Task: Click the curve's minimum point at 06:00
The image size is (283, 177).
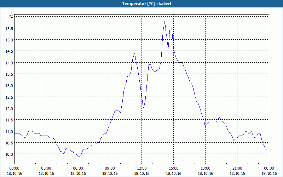Action: pos(79,156)
